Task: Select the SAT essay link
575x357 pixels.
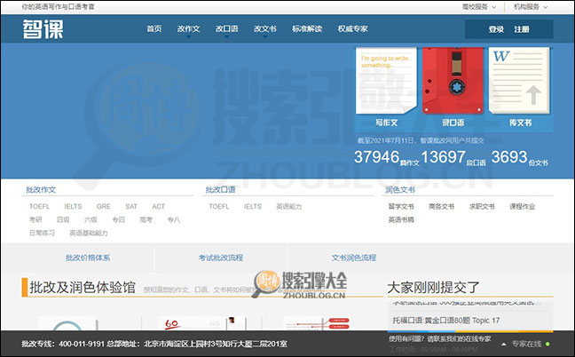Action: point(131,207)
